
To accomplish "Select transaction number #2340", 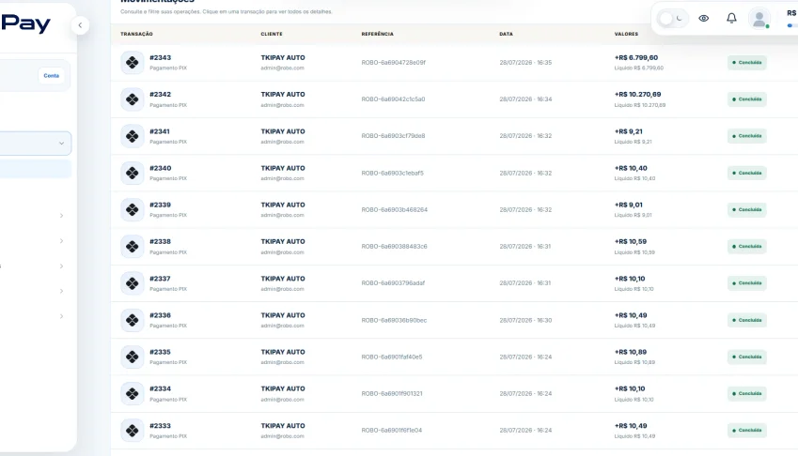I will (x=160, y=168).
